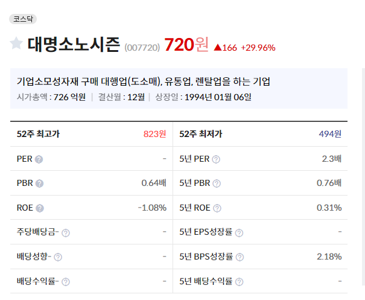This screenshot has height=300, width=365.
Task: Click the ROE value -1.08%
Action: 152,208
